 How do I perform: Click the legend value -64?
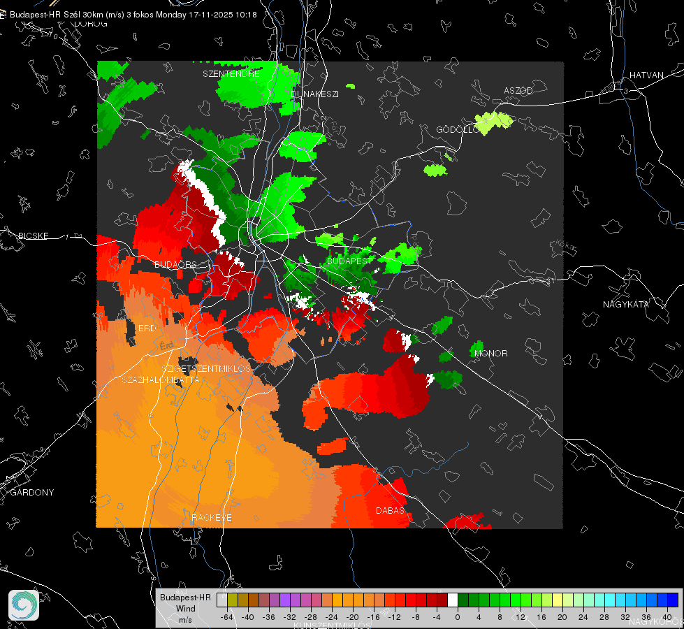[227, 617]
